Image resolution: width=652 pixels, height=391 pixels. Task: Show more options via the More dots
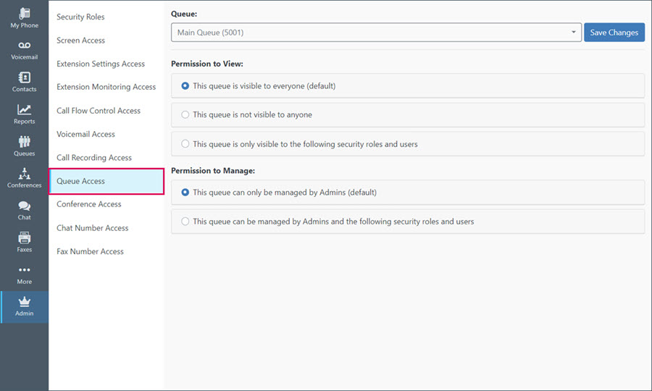(24, 269)
